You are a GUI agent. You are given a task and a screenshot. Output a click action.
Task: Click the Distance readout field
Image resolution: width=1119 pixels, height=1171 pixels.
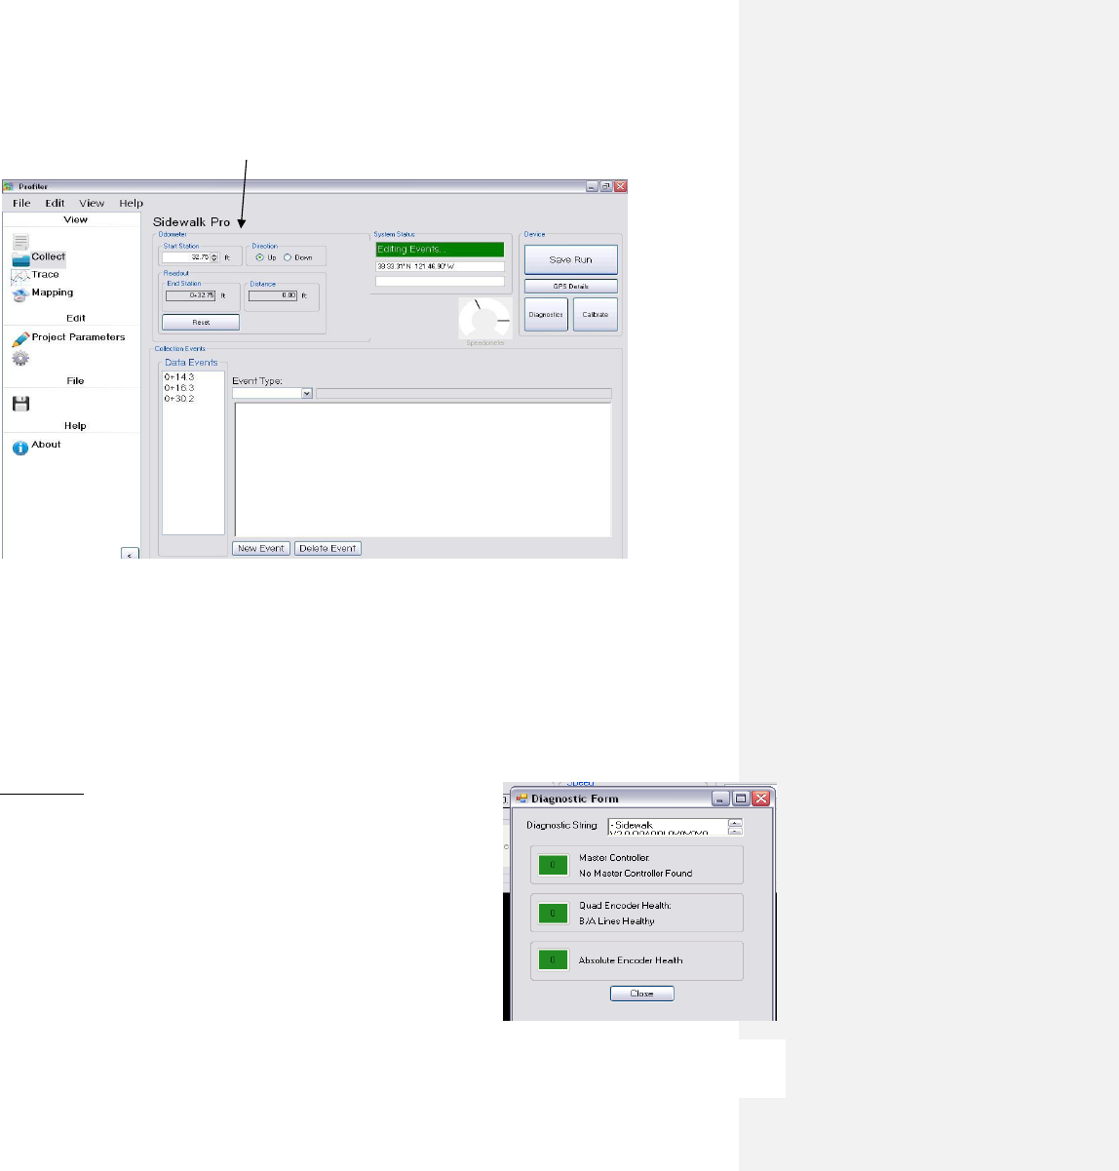pyautogui.click(x=273, y=295)
